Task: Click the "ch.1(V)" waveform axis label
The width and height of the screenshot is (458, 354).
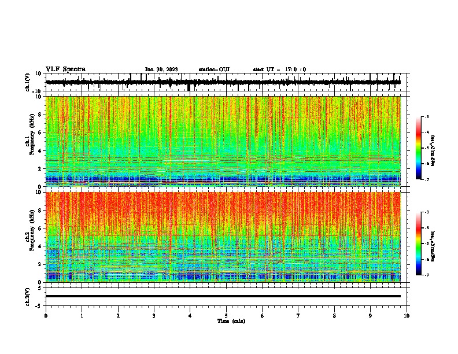Action: click(x=28, y=82)
